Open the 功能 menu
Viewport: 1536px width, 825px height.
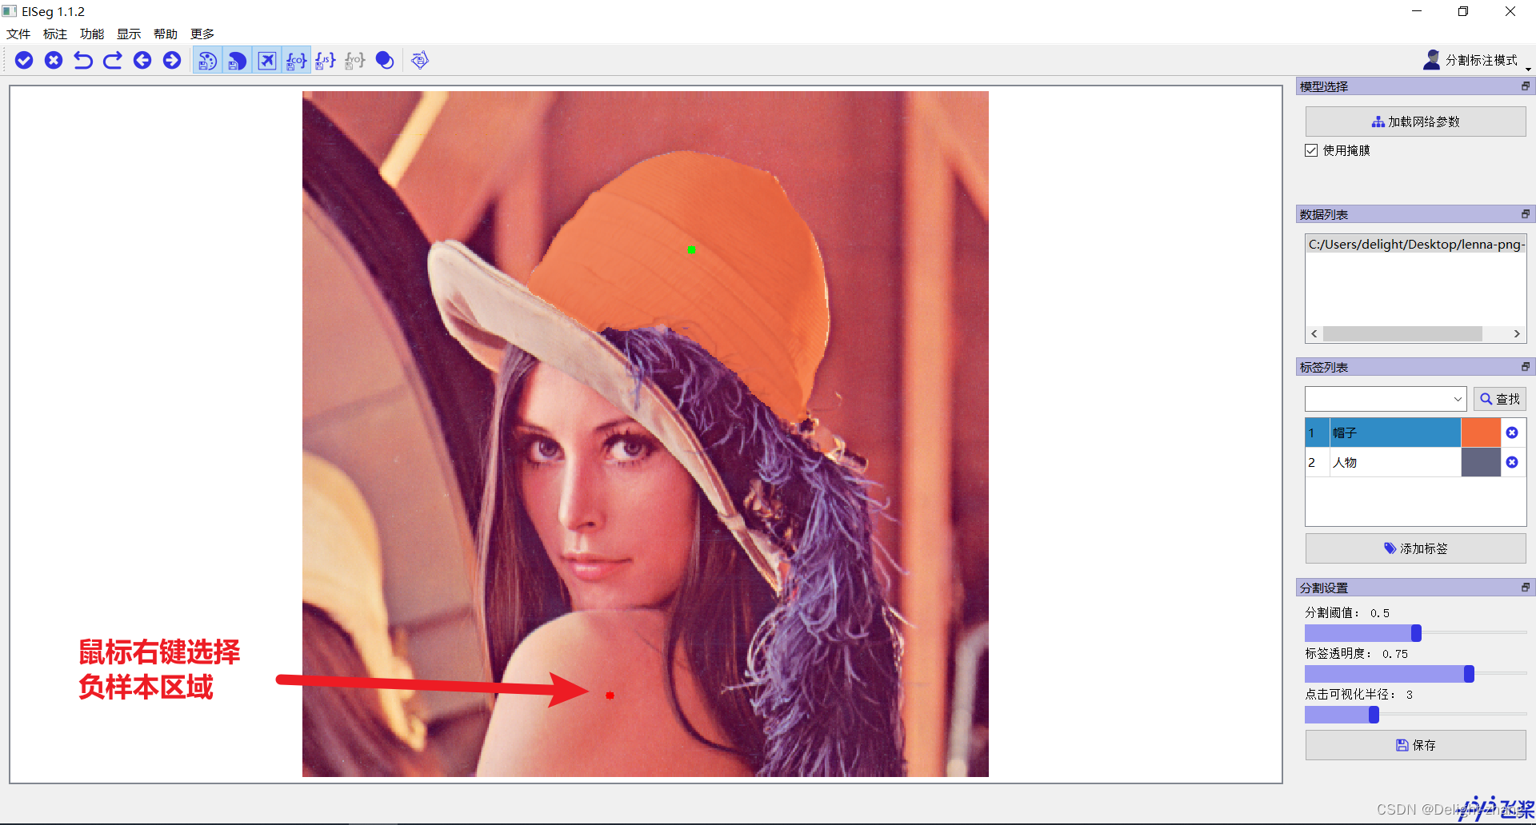[92, 34]
